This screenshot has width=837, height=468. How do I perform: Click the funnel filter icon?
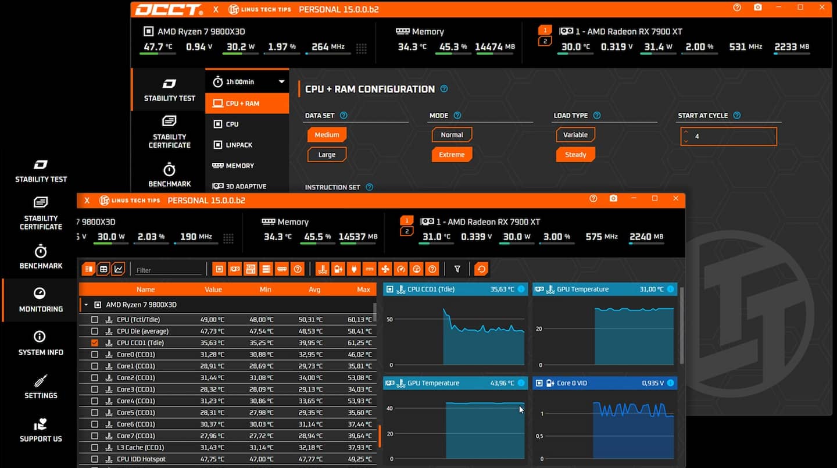point(457,269)
